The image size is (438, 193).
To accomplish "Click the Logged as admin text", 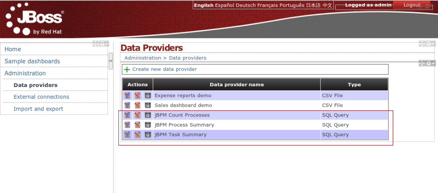I will pos(368,5).
